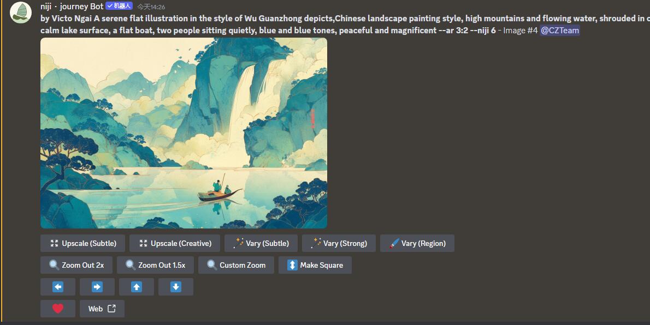Pan image up with up arrow
This screenshot has height=325, width=650.
(x=137, y=287)
